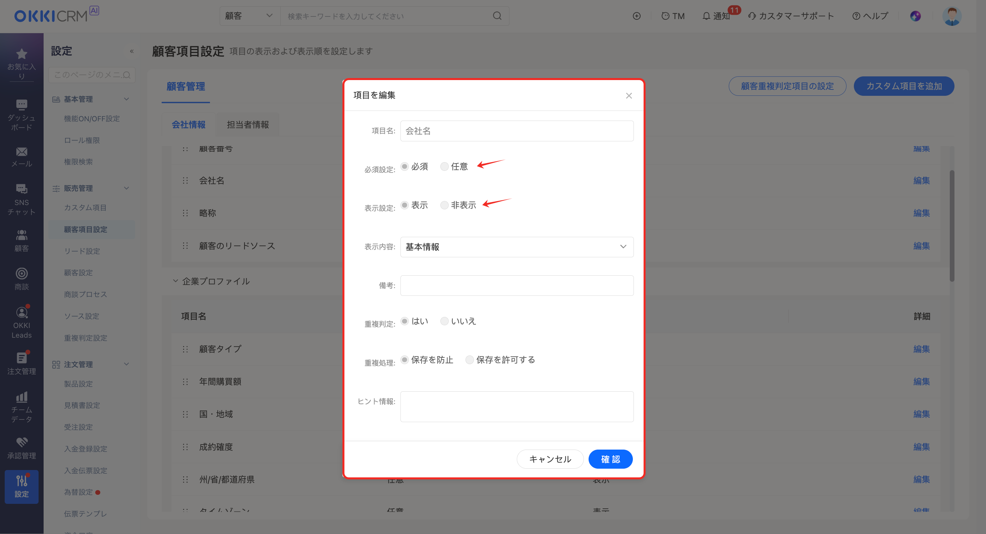986x534 pixels.
Task: Select the 非表示 radio option
Action: click(x=444, y=205)
